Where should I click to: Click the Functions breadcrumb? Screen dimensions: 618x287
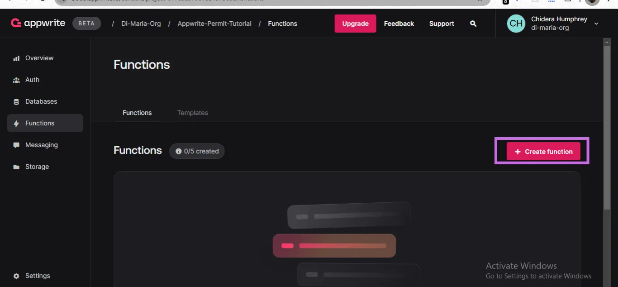(x=282, y=24)
